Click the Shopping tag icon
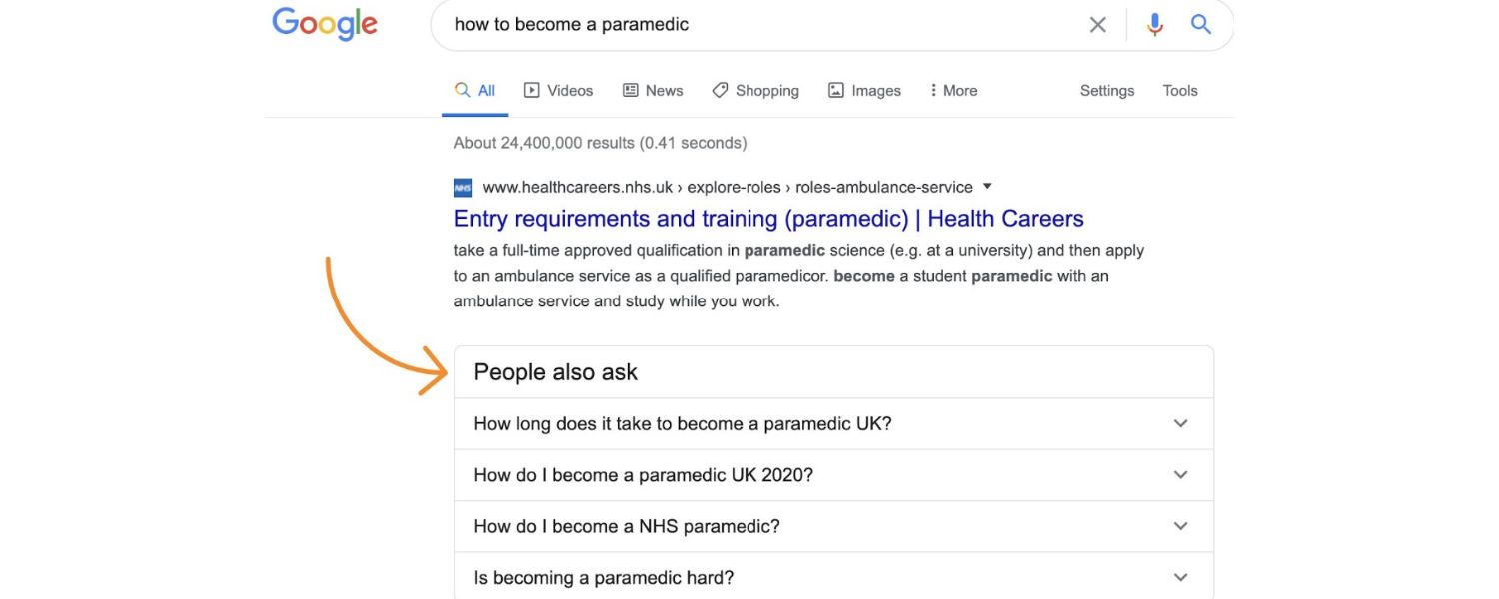The width and height of the screenshot is (1499, 599). tap(721, 90)
